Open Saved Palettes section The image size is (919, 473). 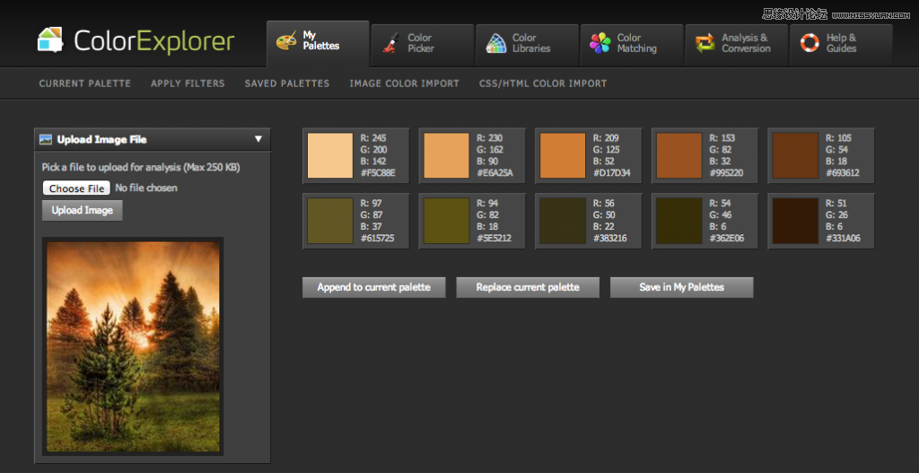(287, 83)
